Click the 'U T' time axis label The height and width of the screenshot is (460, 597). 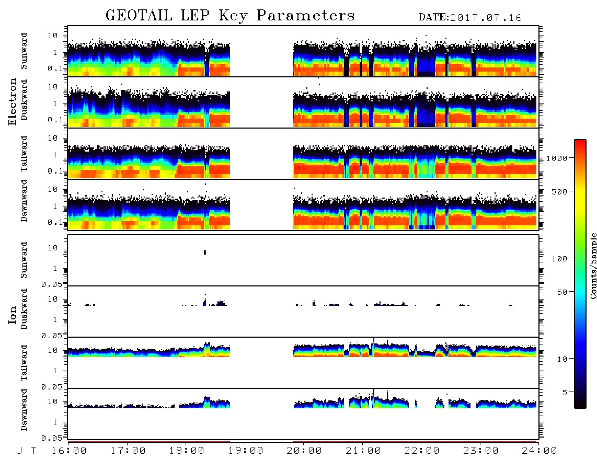tap(26, 451)
